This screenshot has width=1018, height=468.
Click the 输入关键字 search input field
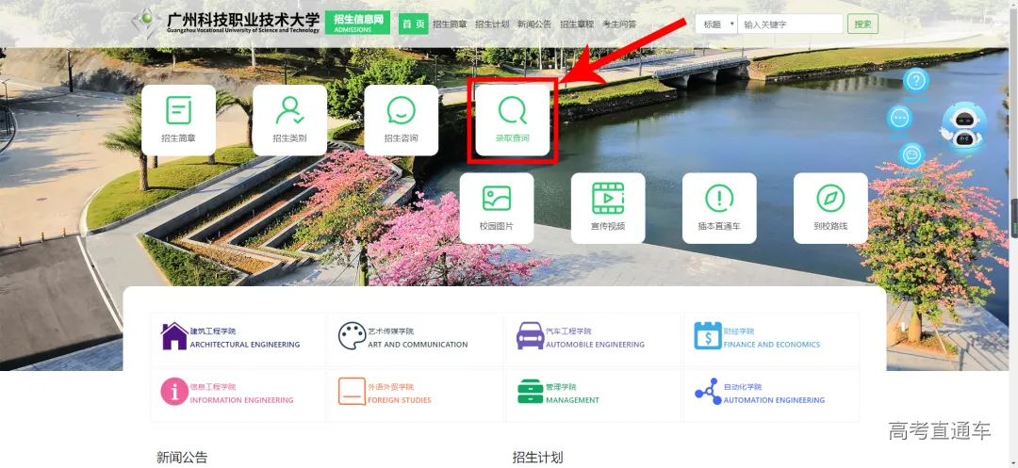pyautogui.click(x=790, y=24)
